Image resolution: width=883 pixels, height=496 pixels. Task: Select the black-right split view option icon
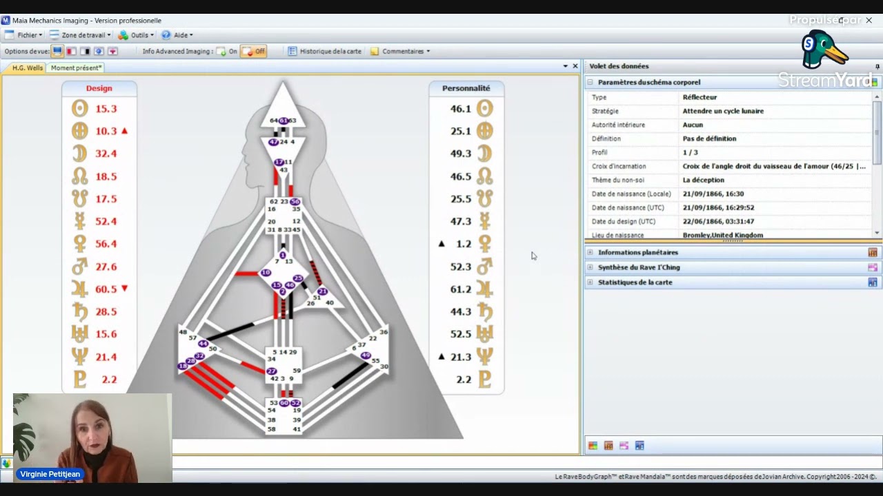point(85,51)
